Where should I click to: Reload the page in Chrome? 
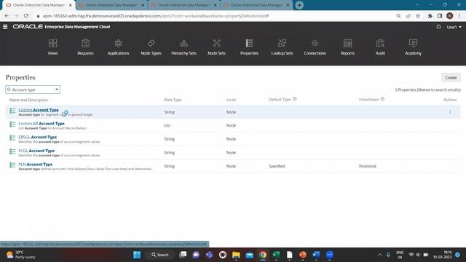(26, 16)
